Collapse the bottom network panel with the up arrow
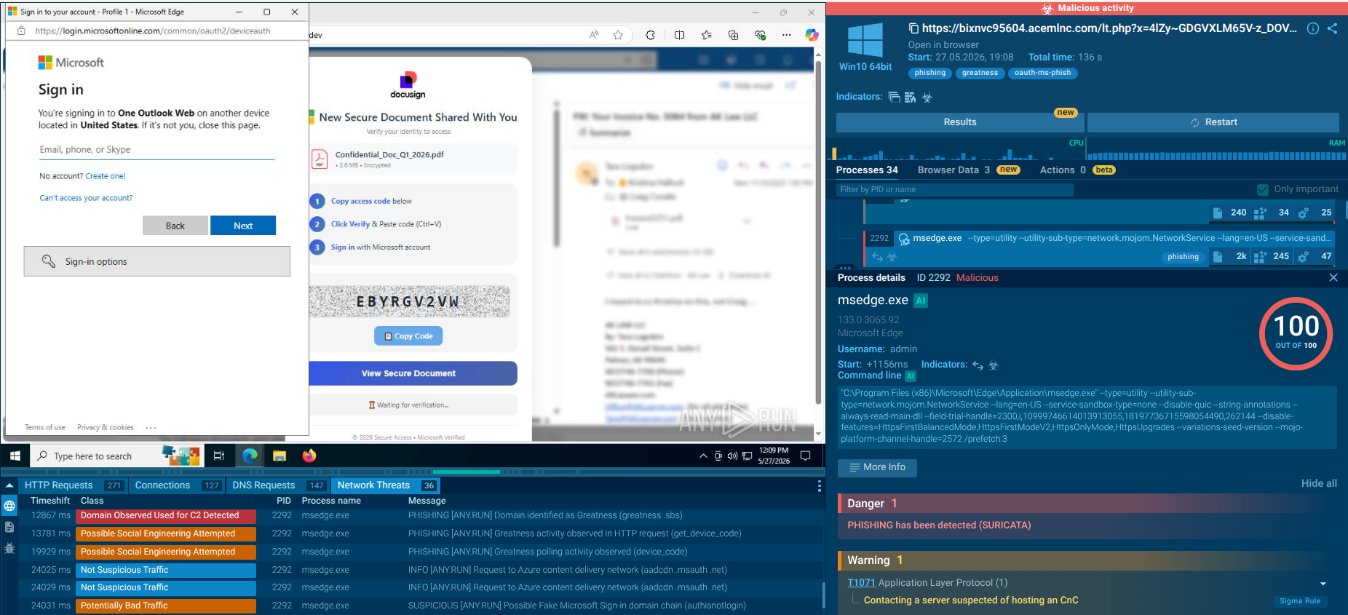 [x=9, y=485]
